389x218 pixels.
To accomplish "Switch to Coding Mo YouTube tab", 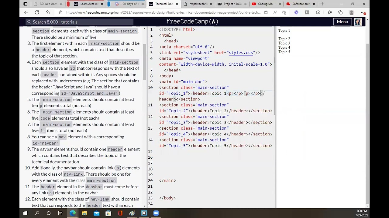I will [266, 4].
